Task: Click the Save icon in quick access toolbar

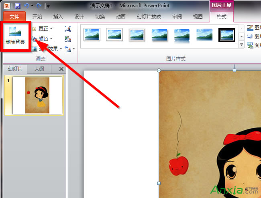Action: point(18,6)
